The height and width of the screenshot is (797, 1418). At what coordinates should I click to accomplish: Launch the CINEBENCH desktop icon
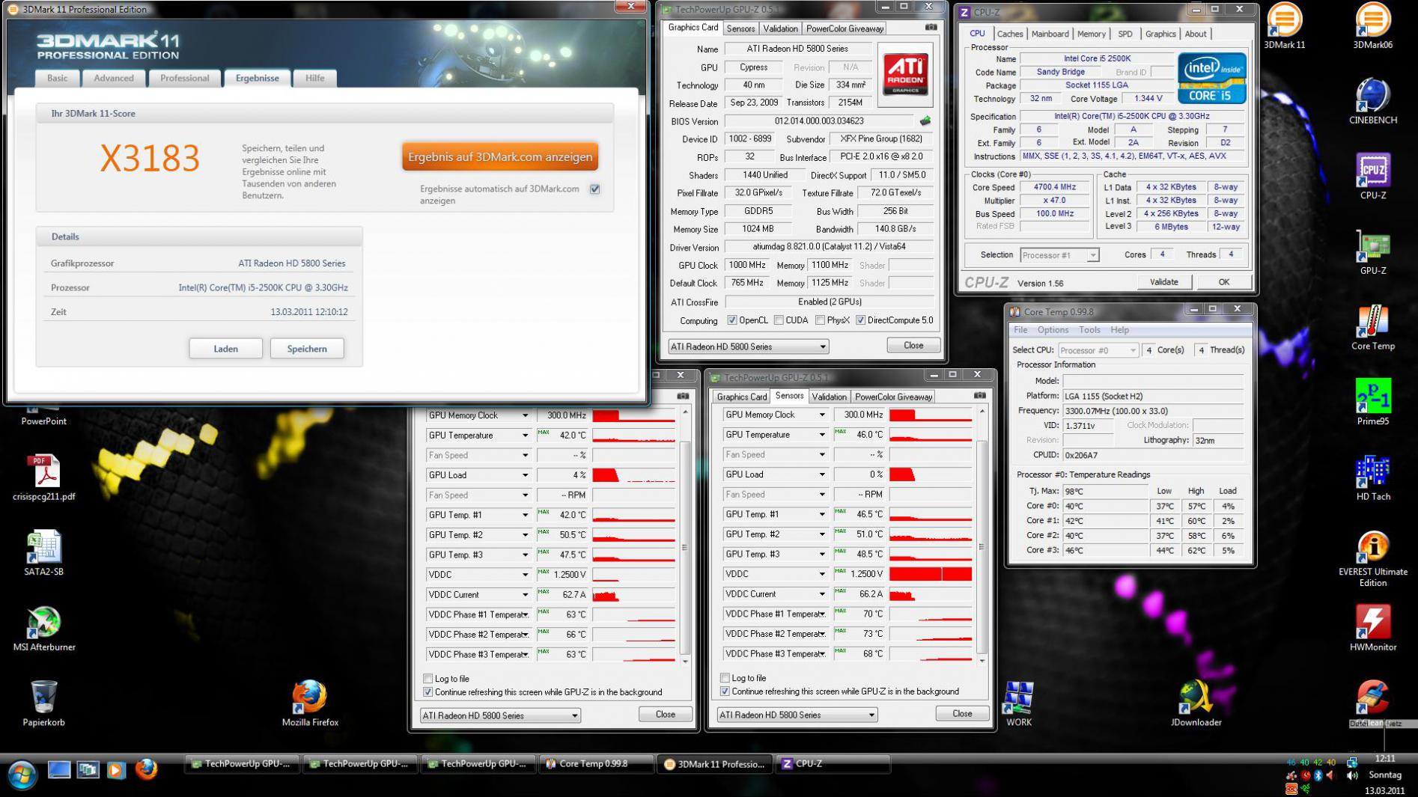(1372, 101)
